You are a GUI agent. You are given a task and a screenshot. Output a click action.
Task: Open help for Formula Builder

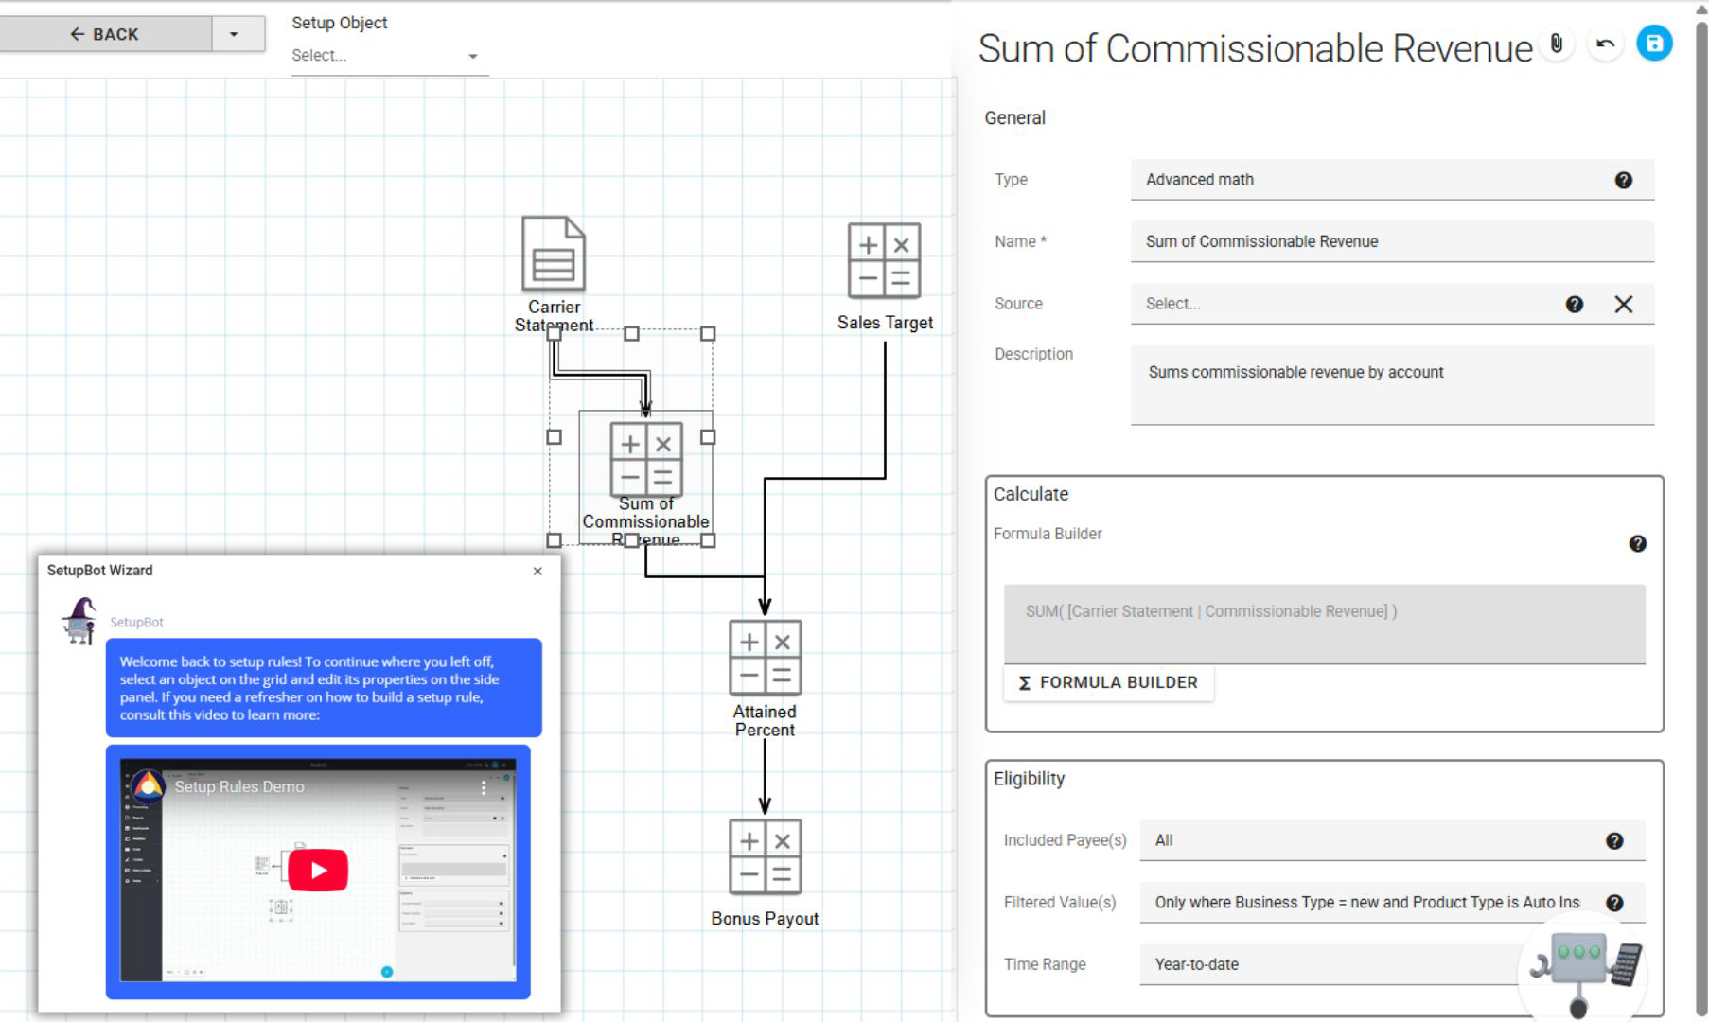click(1637, 543)
